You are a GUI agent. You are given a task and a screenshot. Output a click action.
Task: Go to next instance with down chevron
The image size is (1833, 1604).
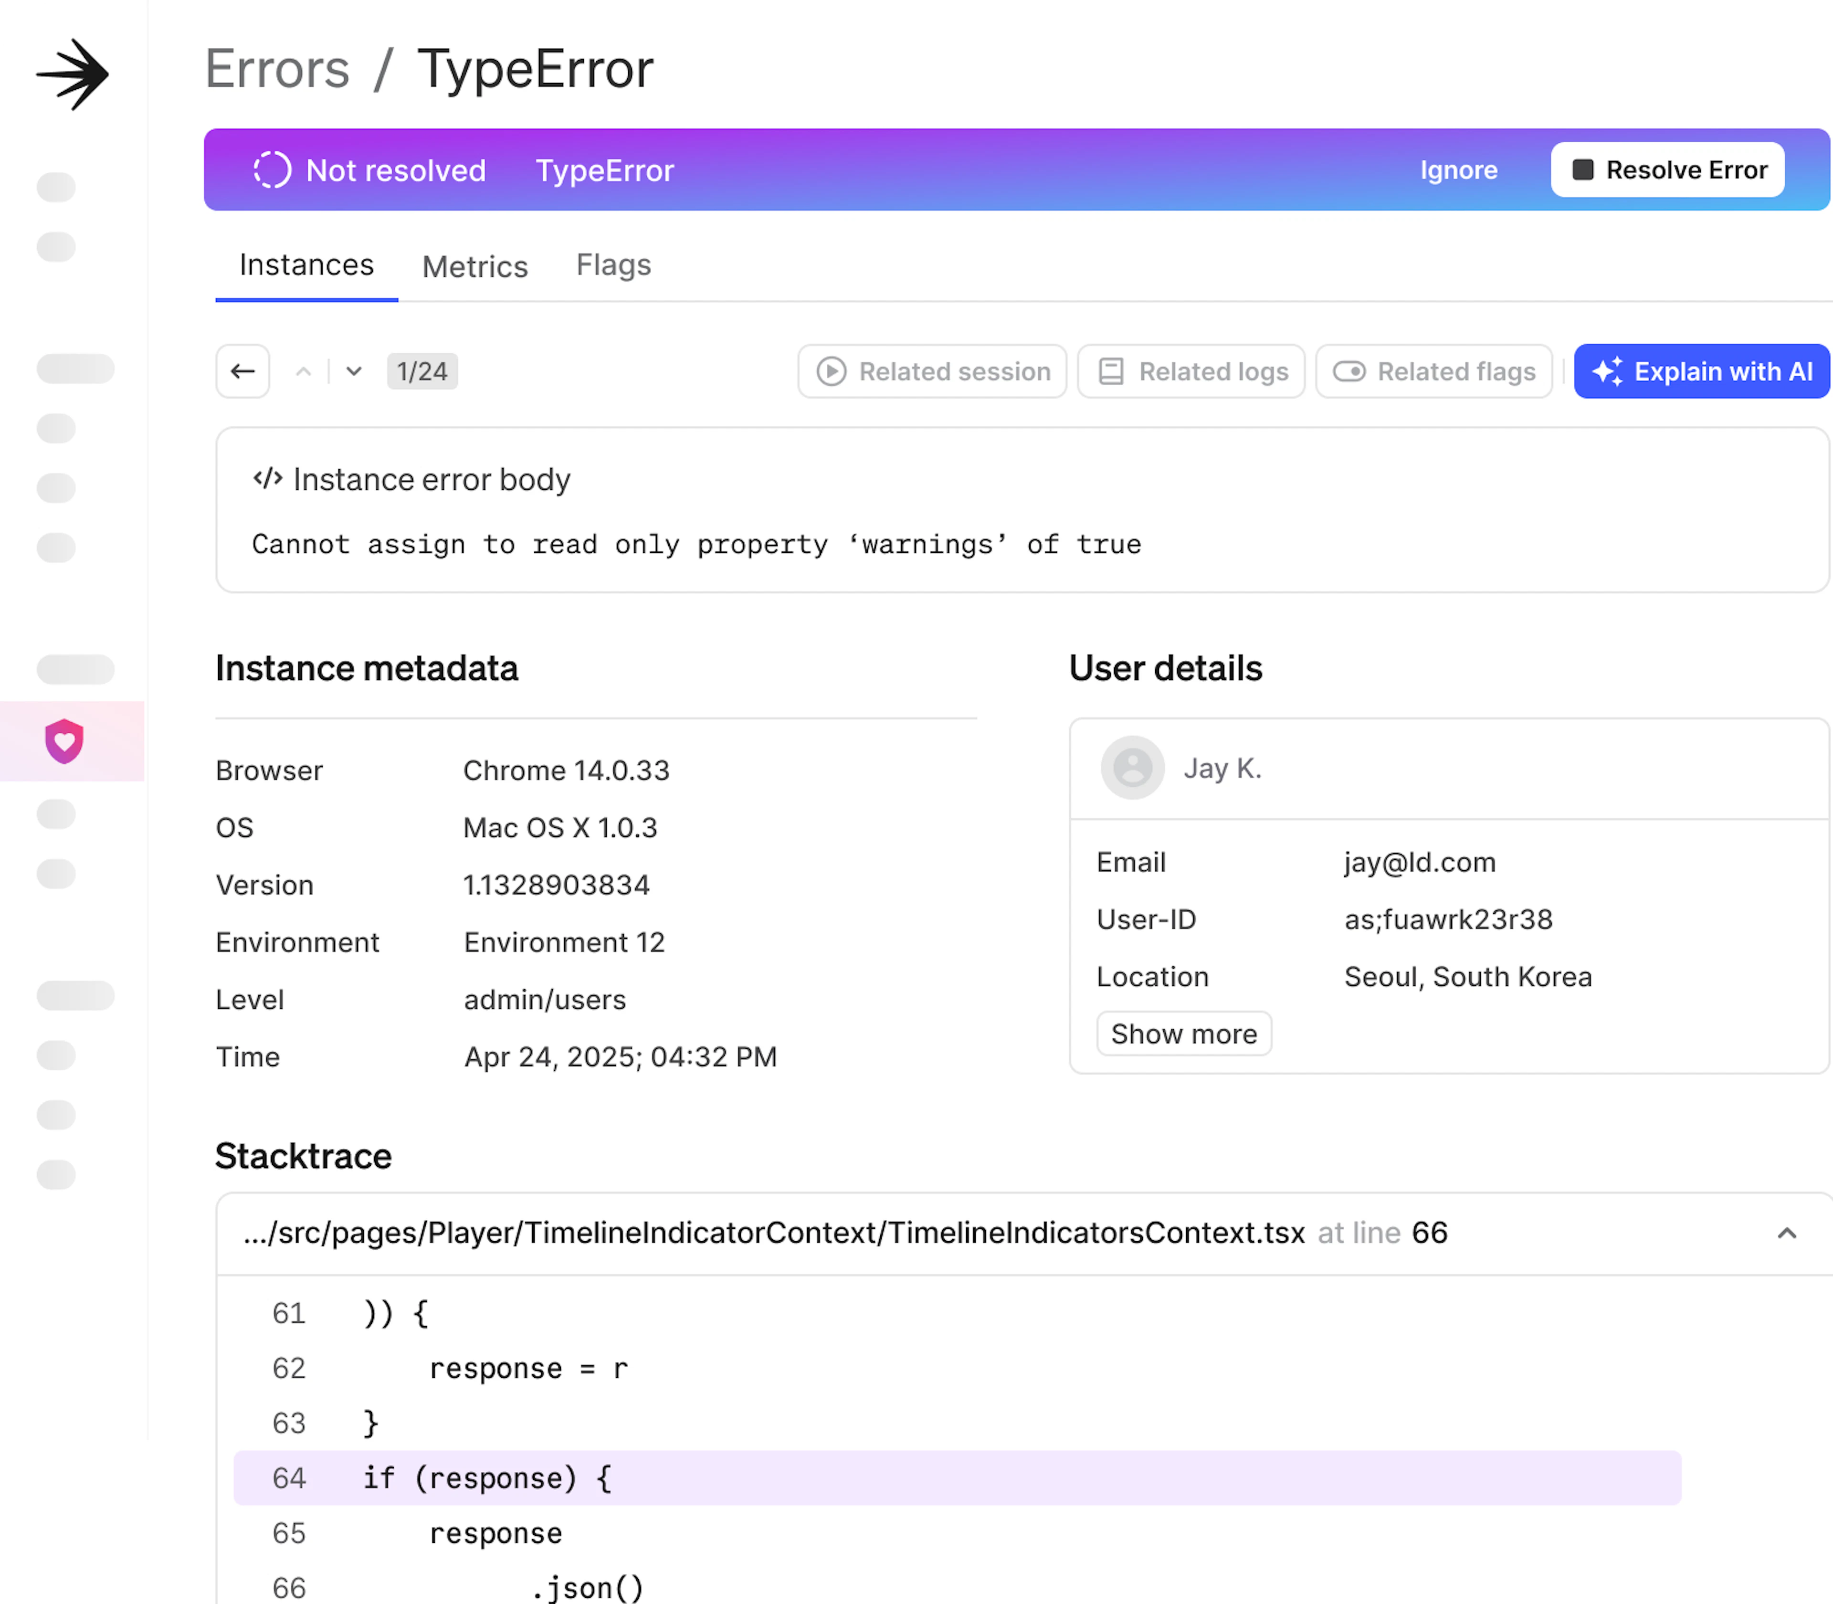[x=354, y=371]
